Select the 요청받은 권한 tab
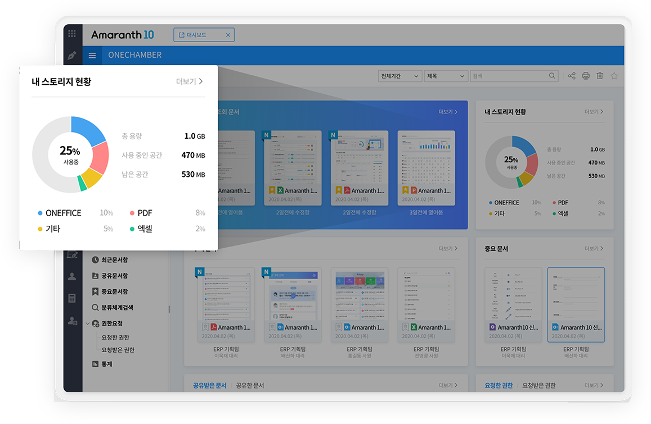The width and height of the screenshot is (651, 424). [x=539, y=385]
